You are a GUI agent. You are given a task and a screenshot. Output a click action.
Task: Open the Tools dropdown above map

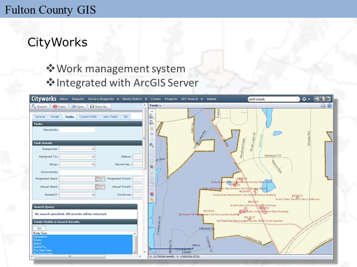[x=155, y=106]
